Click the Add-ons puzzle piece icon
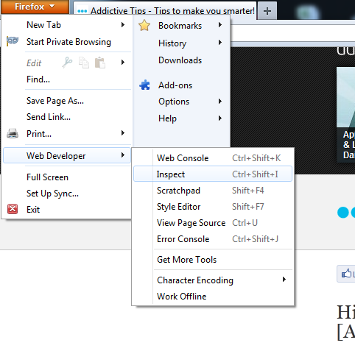Viewport: 355px width, 351px height. [144, 85]
